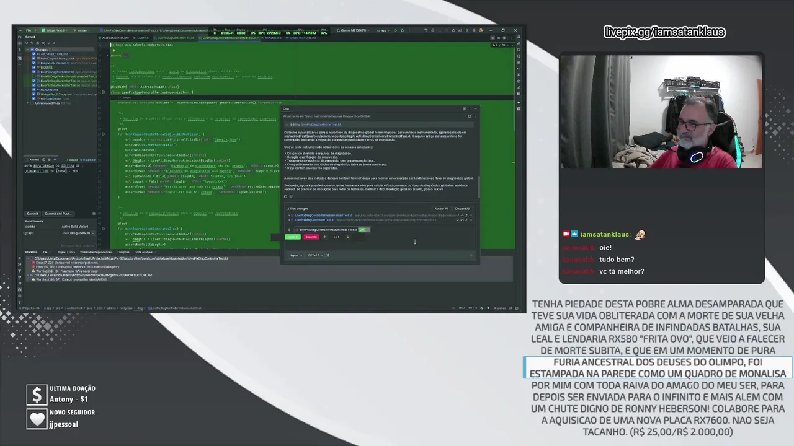Viewport: 794px width, 446px height.
Task: Start a new chat with the plus icon
Action: pyautogui.click(x=475, y=116)
